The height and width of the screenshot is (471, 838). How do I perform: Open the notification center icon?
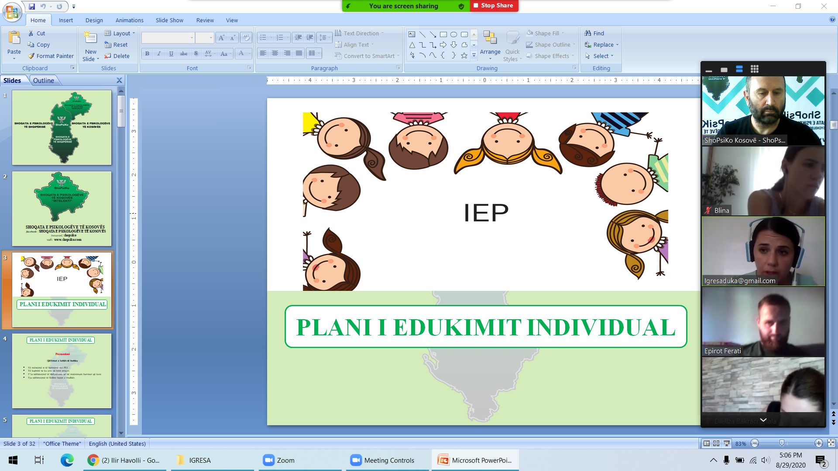[821, 461]
